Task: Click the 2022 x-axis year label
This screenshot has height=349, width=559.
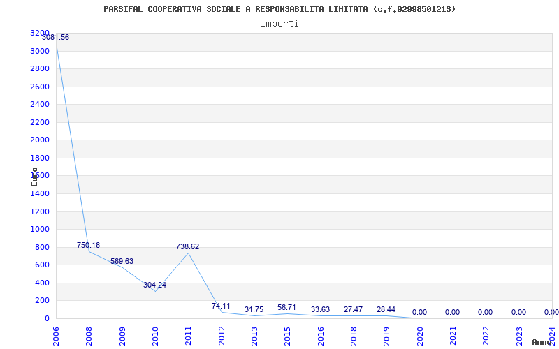Action: [x=486, y=335]
